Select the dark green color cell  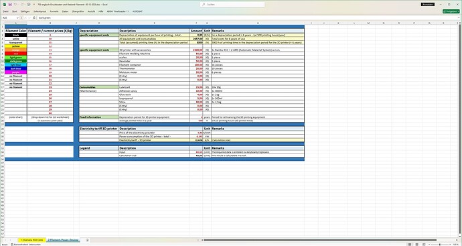click(16, 61)
